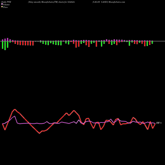Click the MunafaSutra charts for 524624 heading
Viewport: 165px width, 165px height.
[x=51, y=2]
